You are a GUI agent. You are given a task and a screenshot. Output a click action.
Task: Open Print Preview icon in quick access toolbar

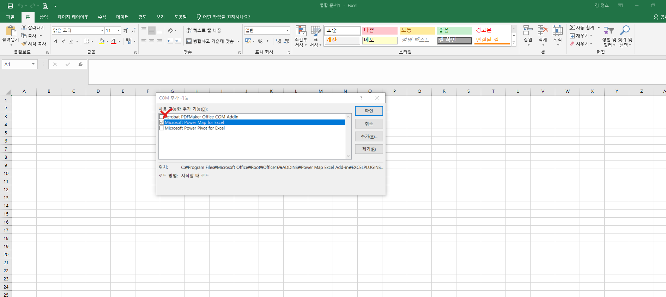coord(45,6)
